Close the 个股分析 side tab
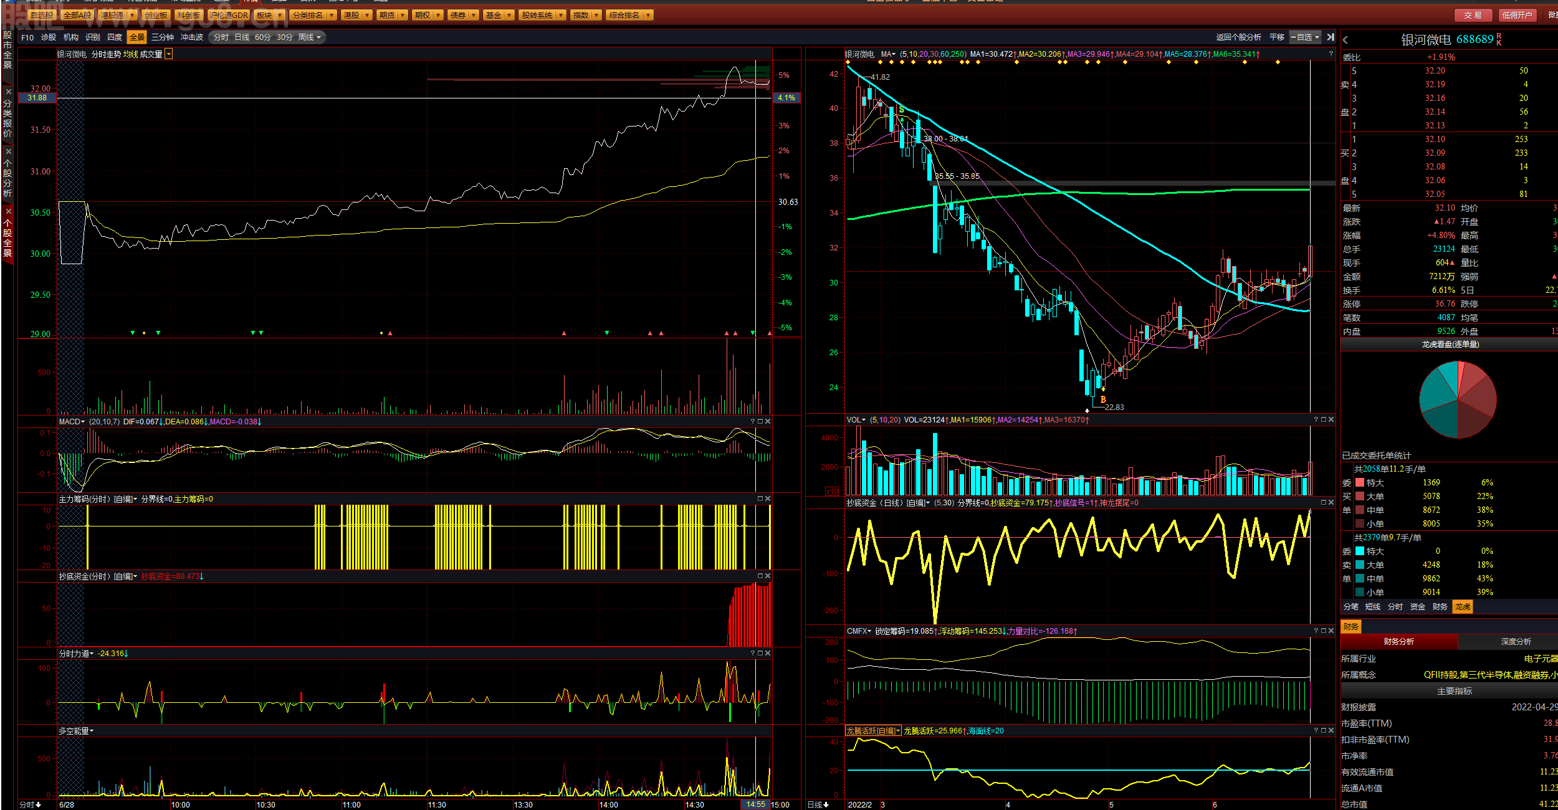1558x810 pixels. [8, 151]
